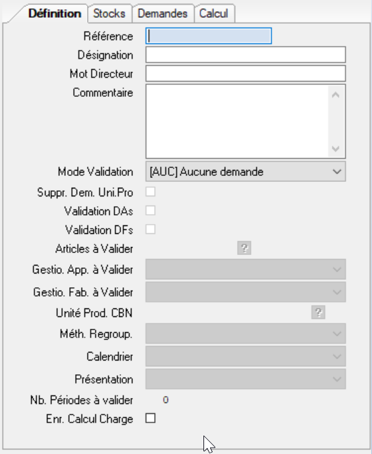Open the Calendrier dropdown

tap(246, 356)
